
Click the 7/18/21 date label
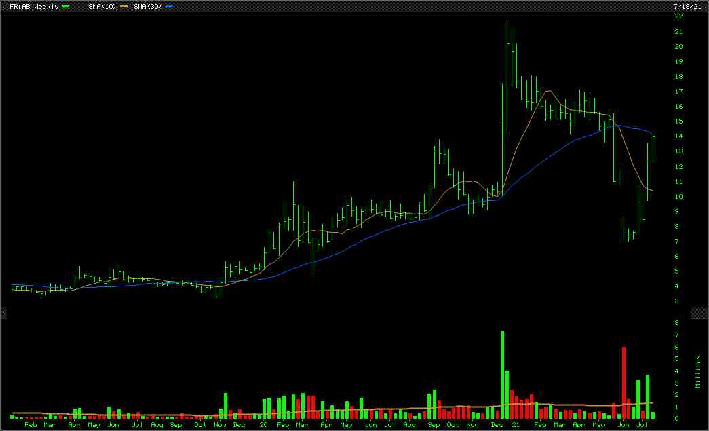tap(687, 7)
